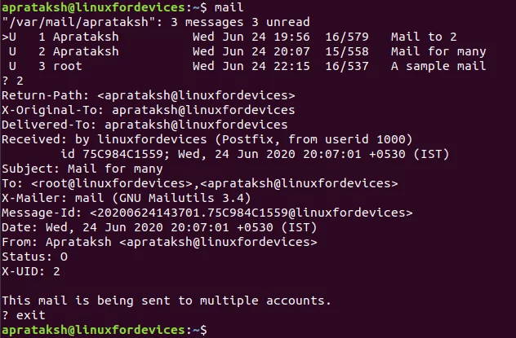Click the id 75C984C1559 text
The width and height of the screenshot is (516, 338).
point(115,154)
